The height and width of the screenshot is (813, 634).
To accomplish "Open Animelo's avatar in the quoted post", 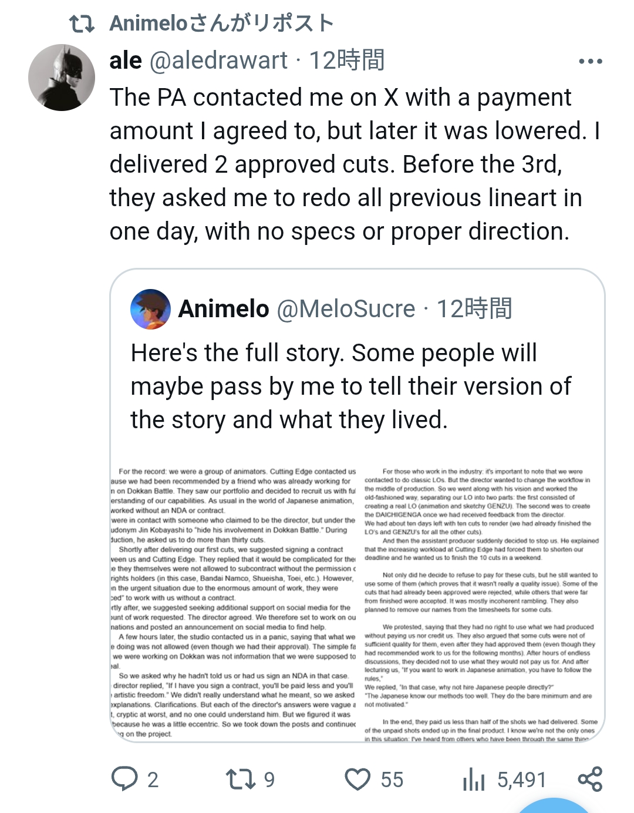I will [151, 309].
